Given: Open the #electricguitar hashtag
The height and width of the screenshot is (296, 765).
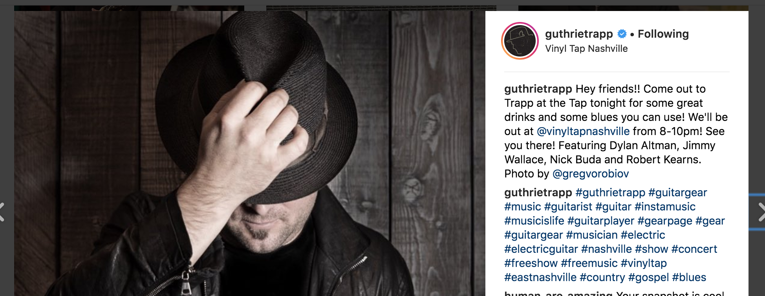Looking at the screenshot, I should coord(541,249).
